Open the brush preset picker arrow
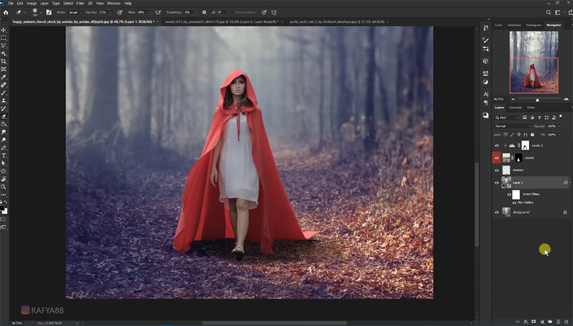 click(41, 13)
